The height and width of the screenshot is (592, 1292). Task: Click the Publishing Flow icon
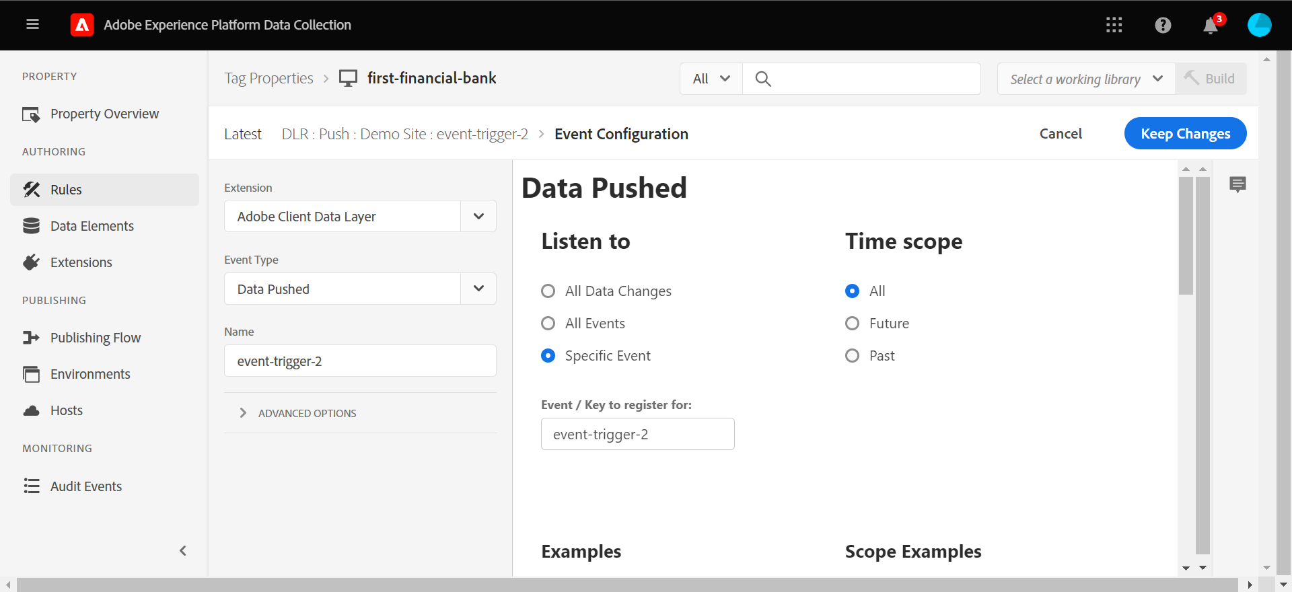point(31,338)
